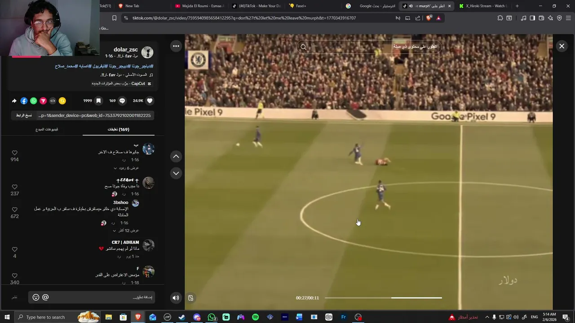Send video via red paper-plane icon
The width and height of the screenshot is (575, 323).
coord(43,101)
